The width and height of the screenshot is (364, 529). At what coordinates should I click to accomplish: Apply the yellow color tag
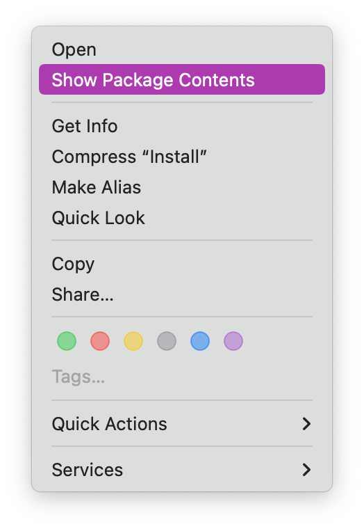133,341
